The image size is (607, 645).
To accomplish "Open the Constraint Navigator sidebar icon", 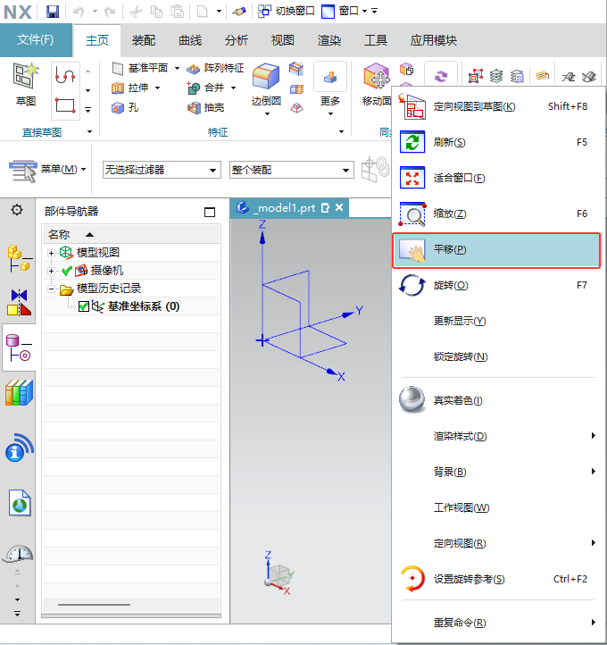I will (x=19, y=302).
